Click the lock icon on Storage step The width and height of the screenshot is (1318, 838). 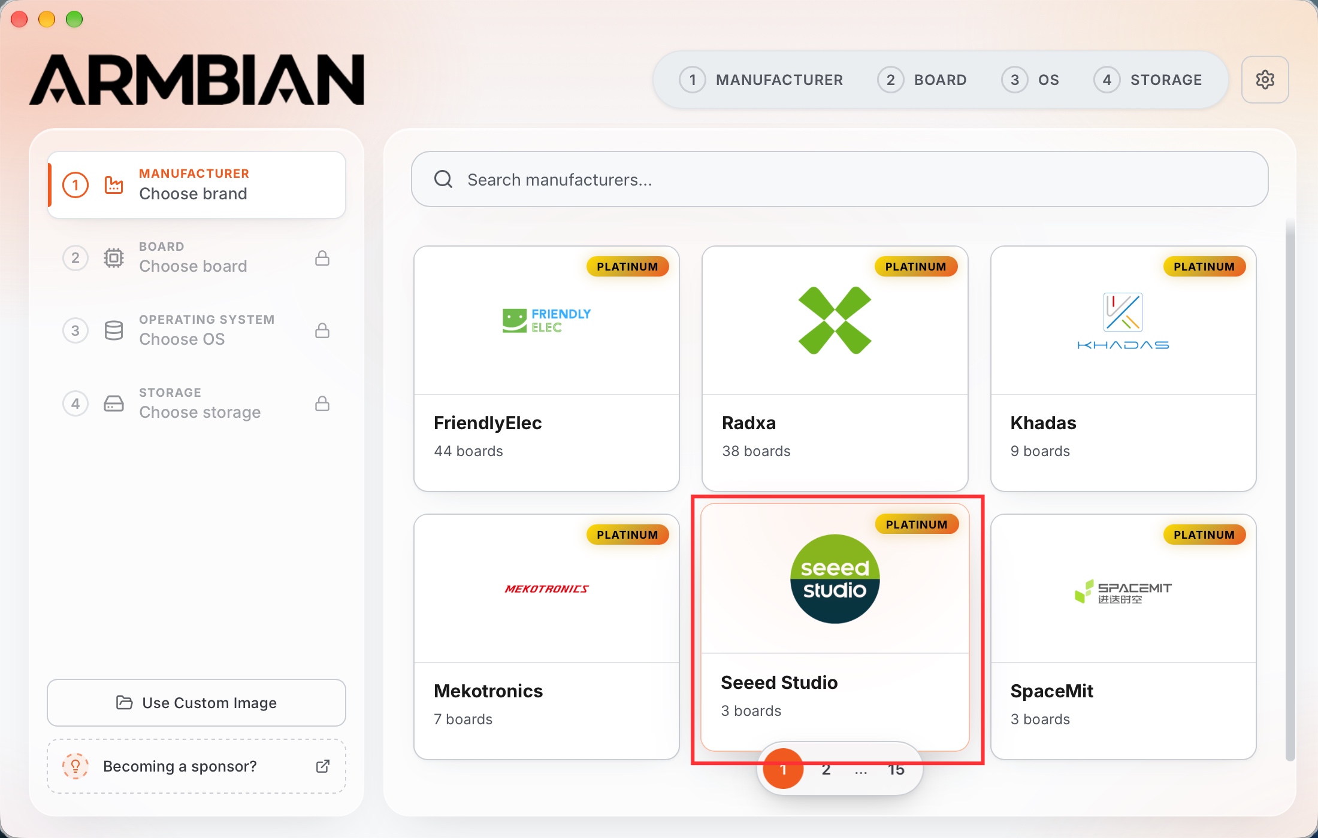pos(322,403)
